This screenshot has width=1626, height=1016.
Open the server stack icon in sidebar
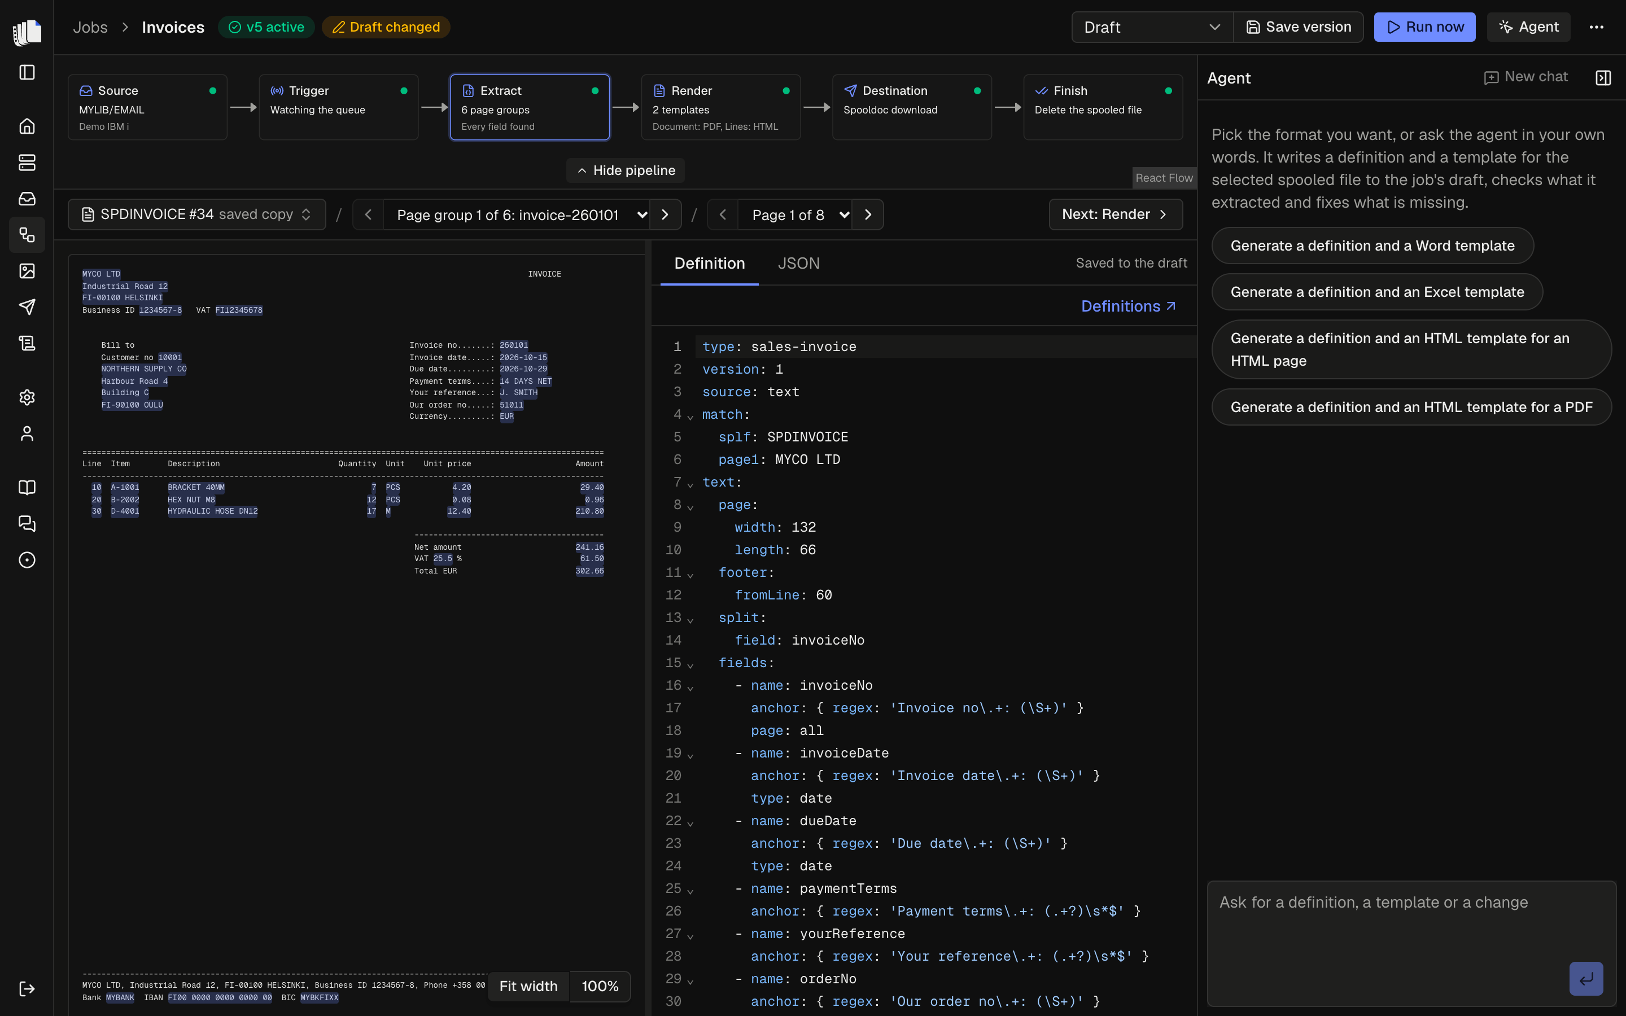(27, 163)
